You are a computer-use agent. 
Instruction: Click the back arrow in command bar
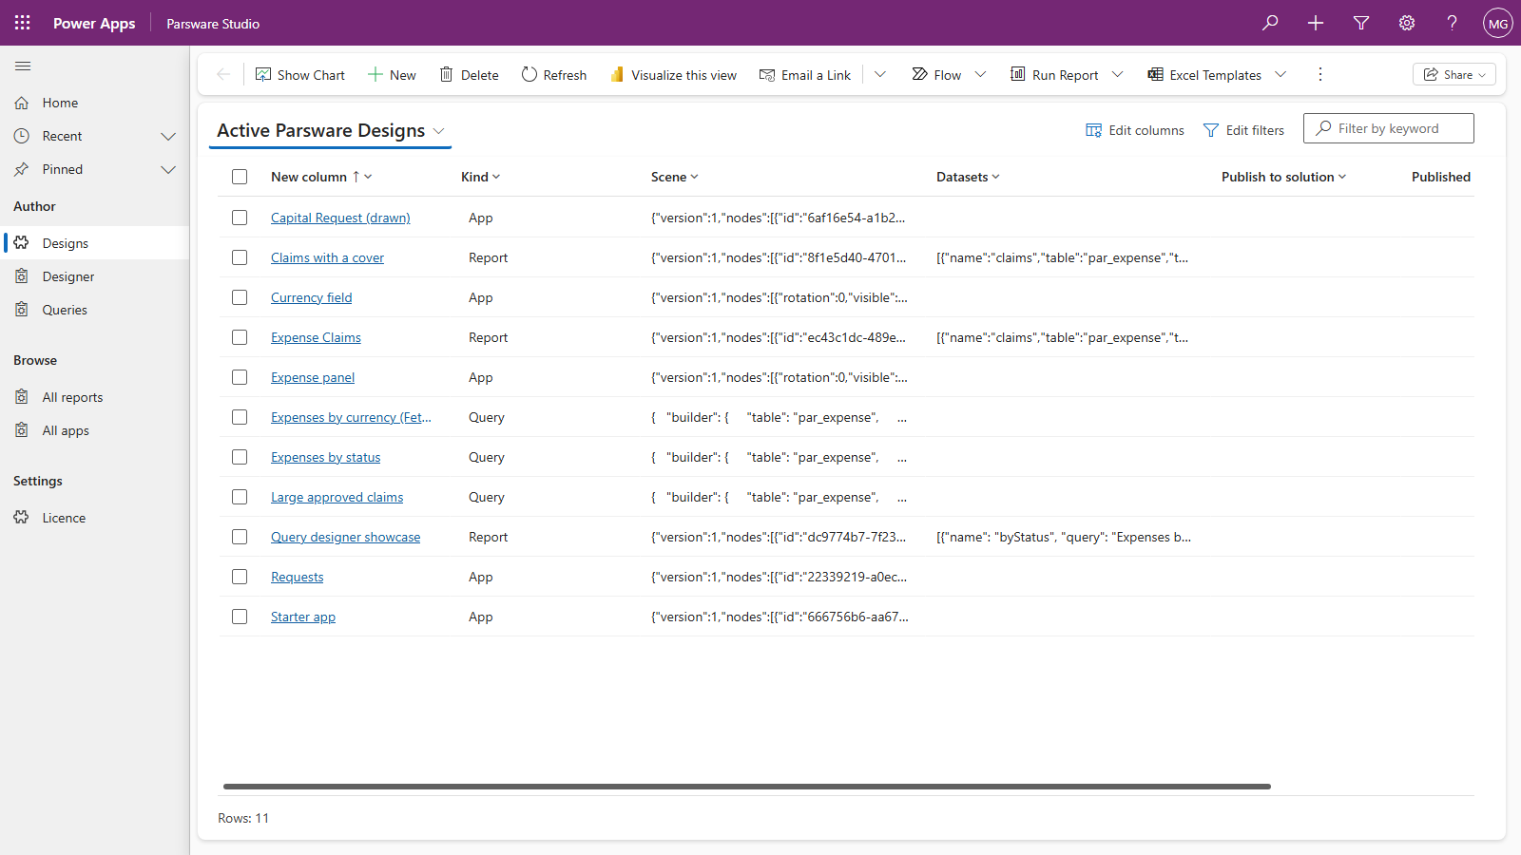[223, 74]
